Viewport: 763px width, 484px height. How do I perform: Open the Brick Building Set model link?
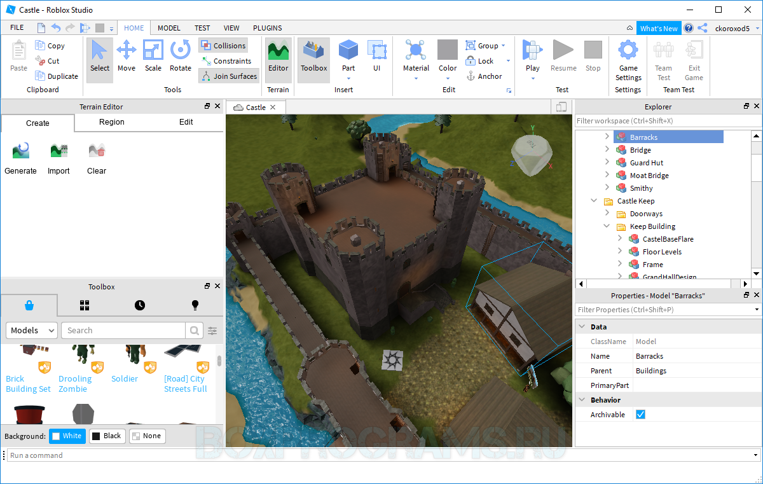pos(28,384)
